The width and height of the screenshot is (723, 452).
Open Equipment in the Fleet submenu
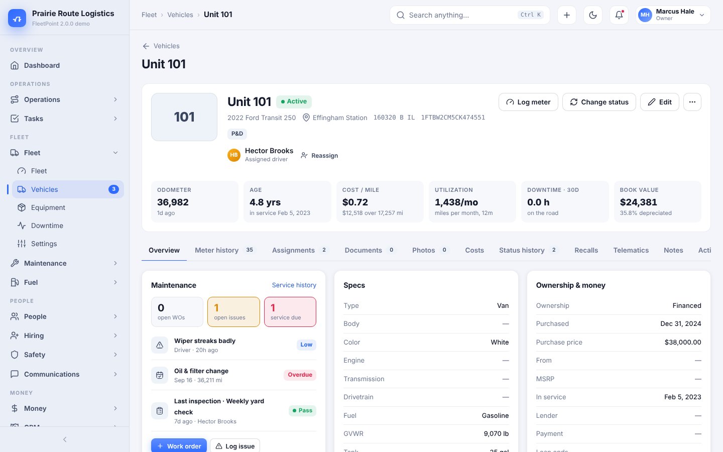68,207
